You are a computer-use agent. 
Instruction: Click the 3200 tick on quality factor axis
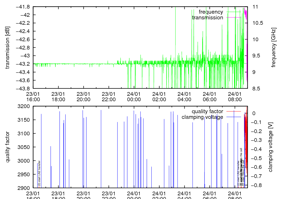point(25,106)
